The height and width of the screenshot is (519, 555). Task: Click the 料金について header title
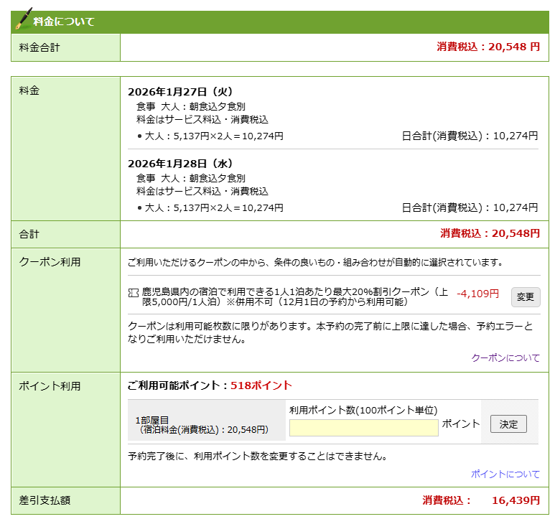pos(64,22)
